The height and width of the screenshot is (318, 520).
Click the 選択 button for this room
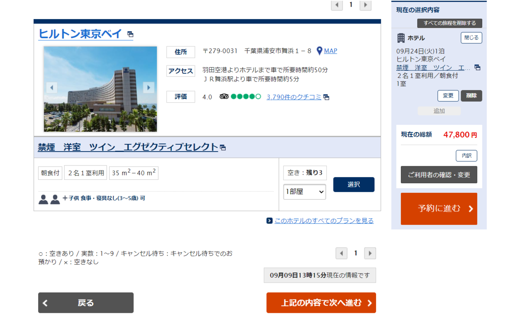pos(354,185)
